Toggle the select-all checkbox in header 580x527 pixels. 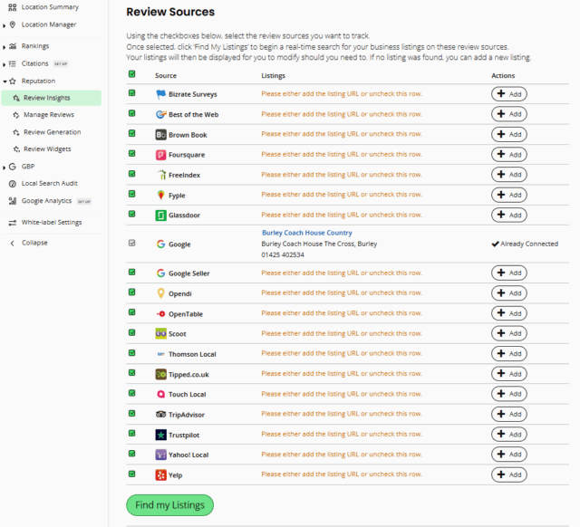point(132,75)
